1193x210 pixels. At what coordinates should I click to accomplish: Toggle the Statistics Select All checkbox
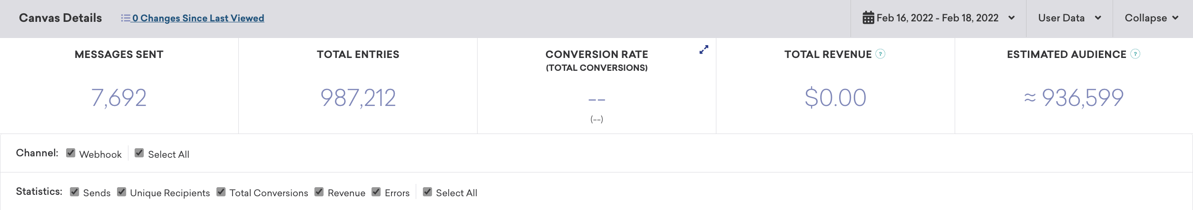click(428, 191)
